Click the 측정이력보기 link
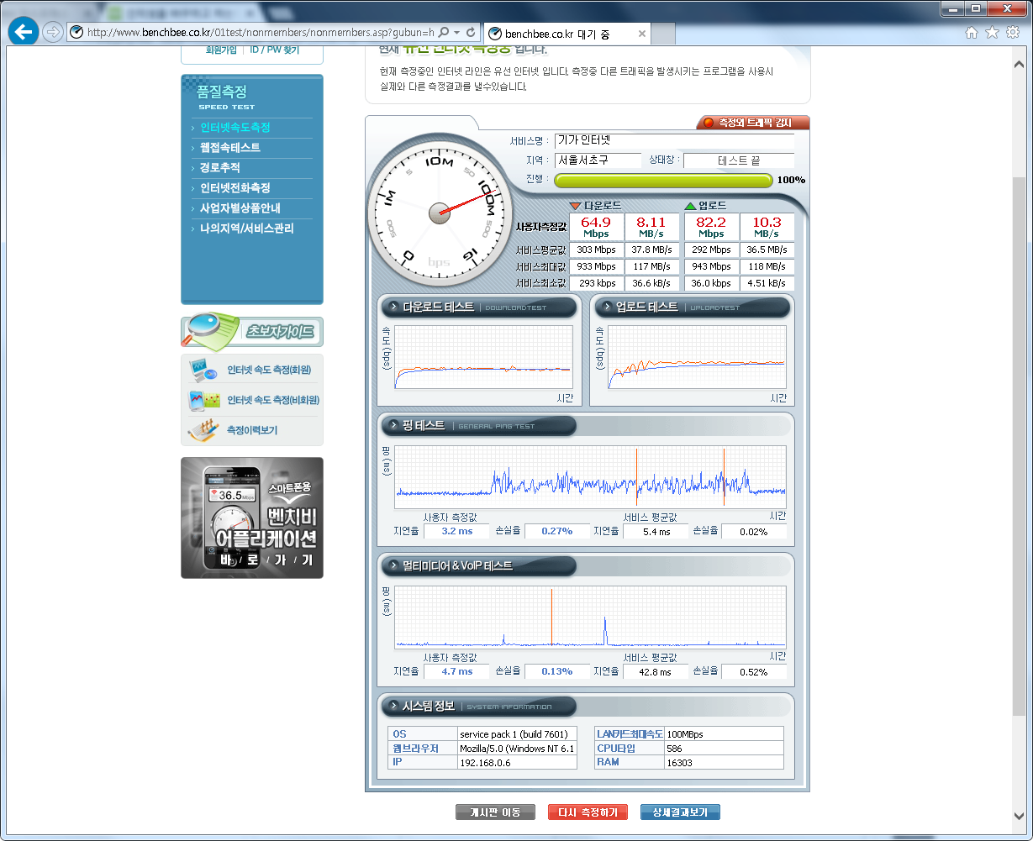Image resolution: width=1033 pixels, height=841 pixels. tap(251, 430)
